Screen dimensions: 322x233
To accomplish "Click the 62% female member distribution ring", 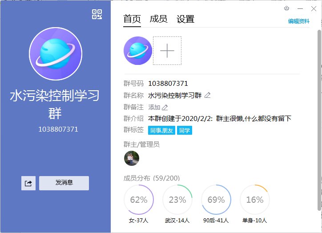I will [139, 200].
